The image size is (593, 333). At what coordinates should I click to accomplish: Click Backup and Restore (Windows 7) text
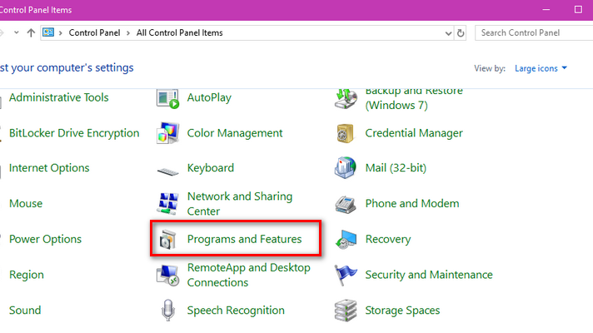(414, 99)
